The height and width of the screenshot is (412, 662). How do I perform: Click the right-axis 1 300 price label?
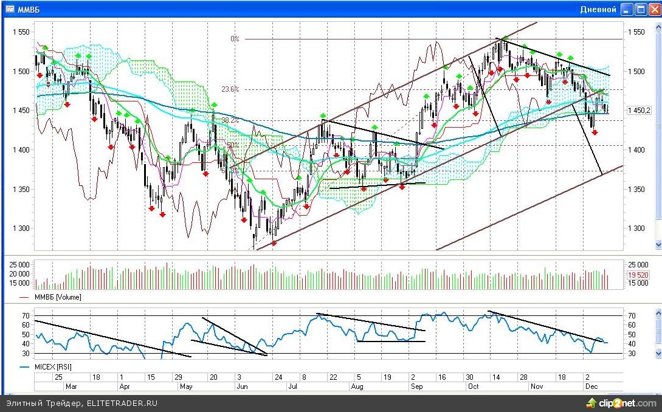coord(636,228)
